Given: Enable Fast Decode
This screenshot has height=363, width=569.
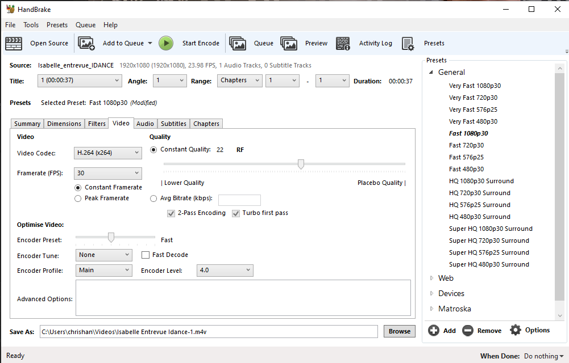Looking at the screenshot, I should pyautogui.click(x=146, y=255).
